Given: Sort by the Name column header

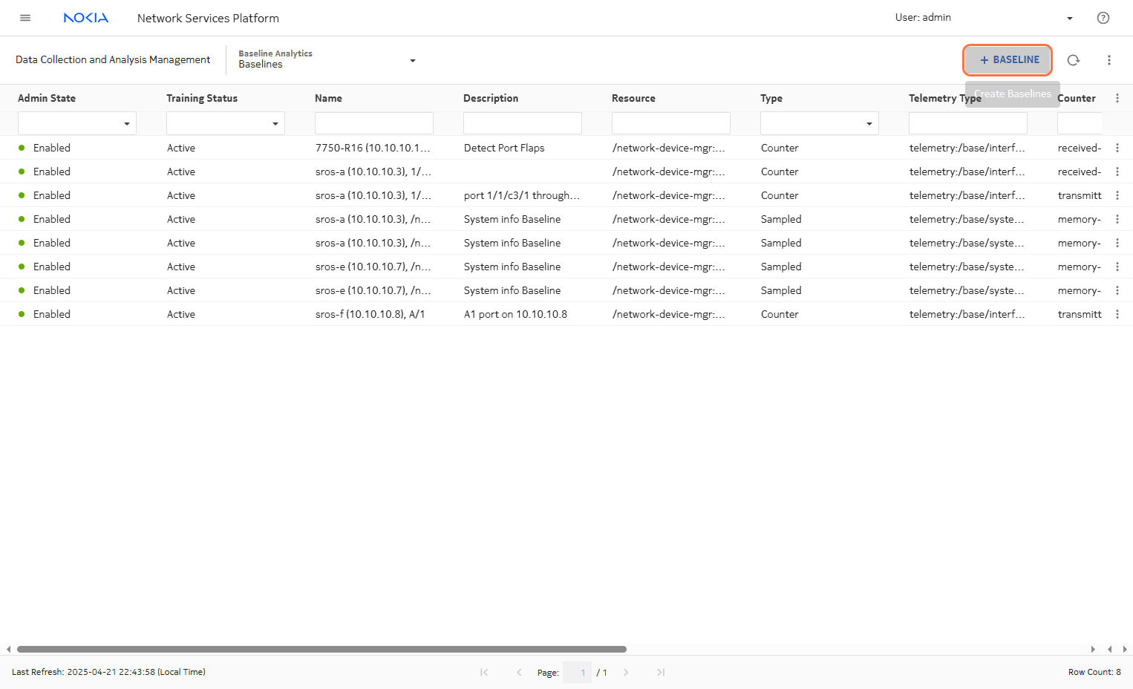Looking at the screenshot, I should 328,98.
